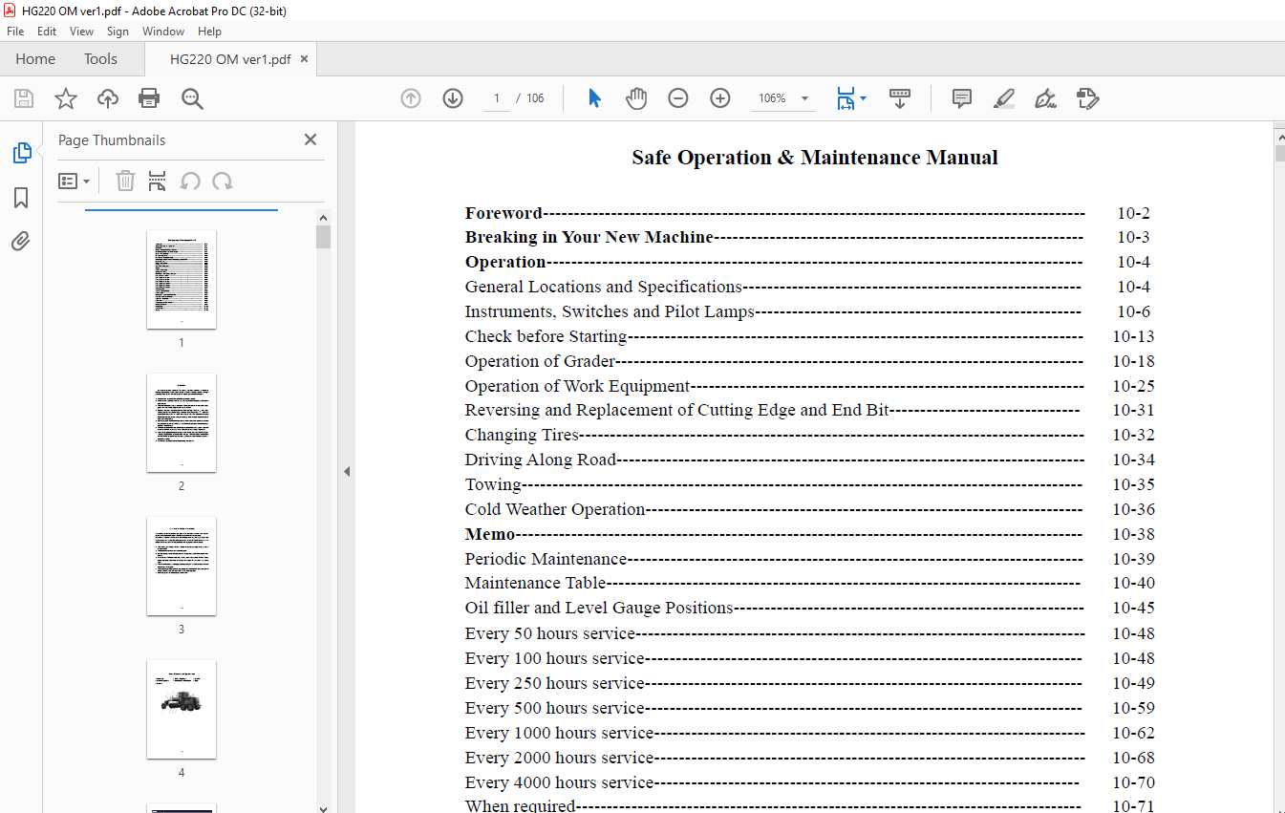
Task: Click Cold Weather Operation entry
Action: [555, 509]
